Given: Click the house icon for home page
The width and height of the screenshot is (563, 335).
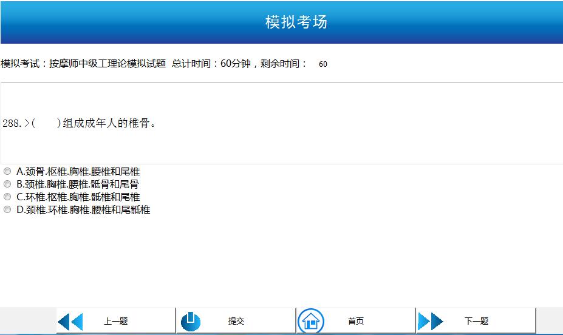Looking at the screenshot, I should tap(311, 321).
